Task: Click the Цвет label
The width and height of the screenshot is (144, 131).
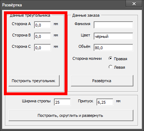Action: tap(85, 35)
